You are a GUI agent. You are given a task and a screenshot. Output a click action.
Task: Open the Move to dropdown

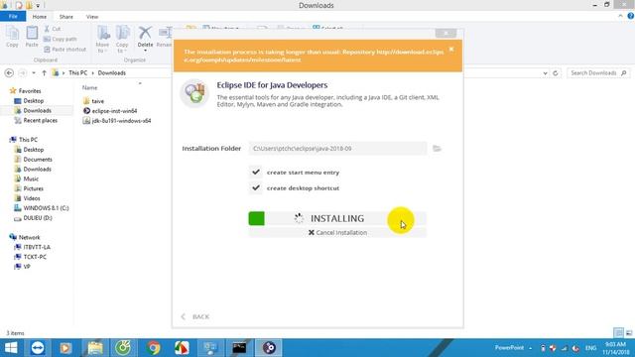103,40
